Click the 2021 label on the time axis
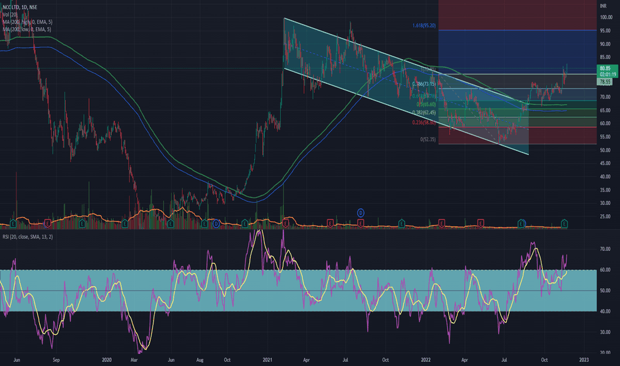This screenshot has width=620, height=366. (x=267, y=359)
